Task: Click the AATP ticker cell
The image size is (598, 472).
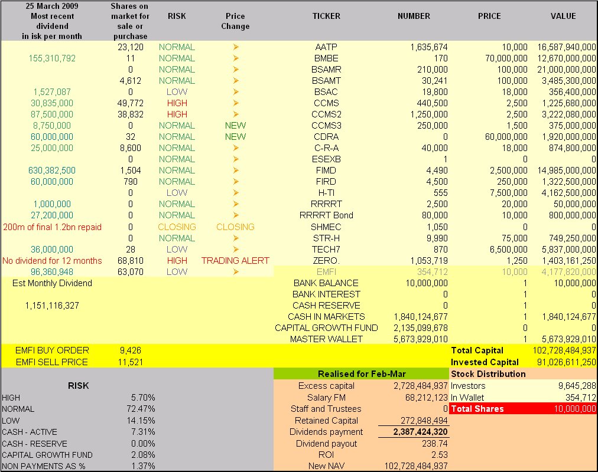Action: (326, 47)
